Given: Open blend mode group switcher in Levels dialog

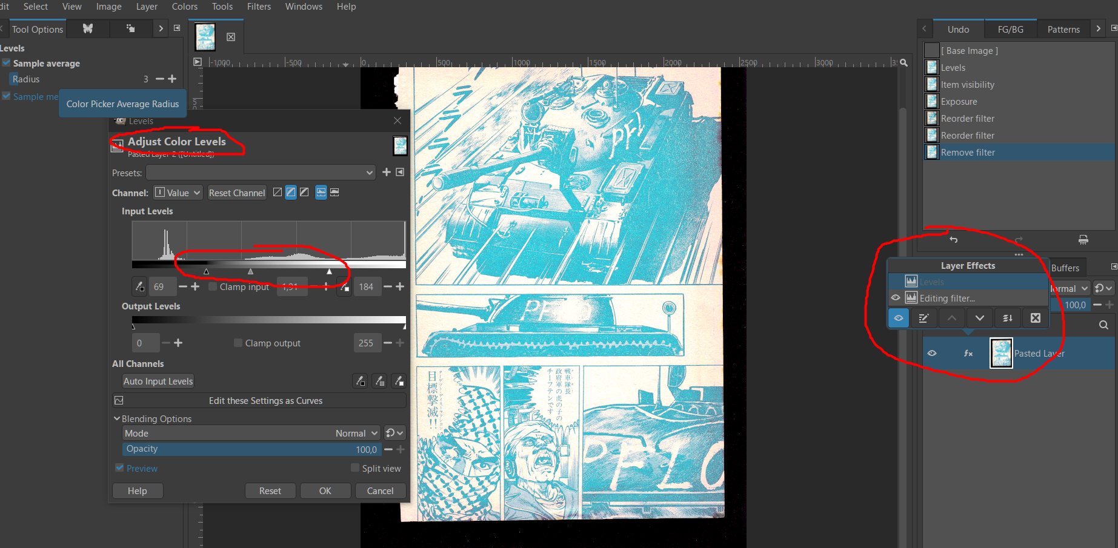Looking at the screenshot, I should pos(394,433).
